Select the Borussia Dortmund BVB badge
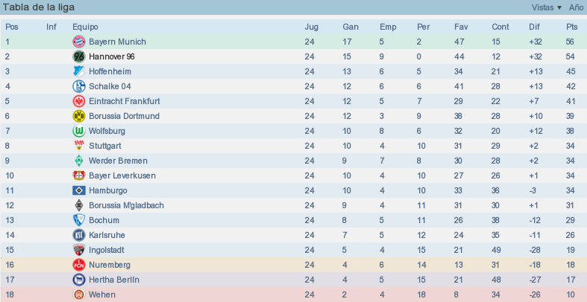 [78, 116]
